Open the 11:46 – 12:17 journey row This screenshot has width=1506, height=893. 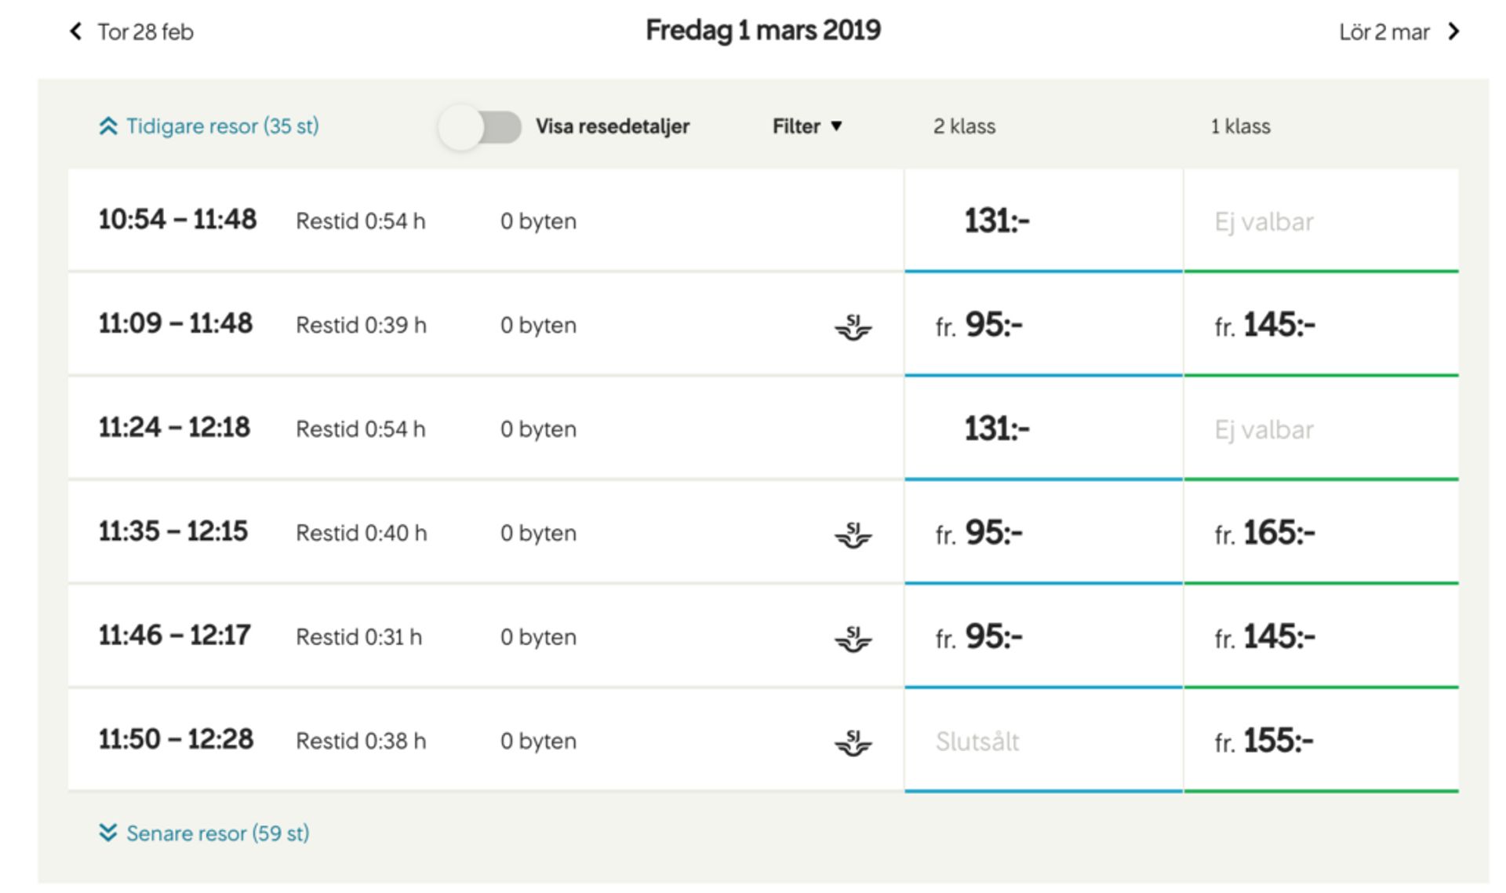(x=486, y=636)
